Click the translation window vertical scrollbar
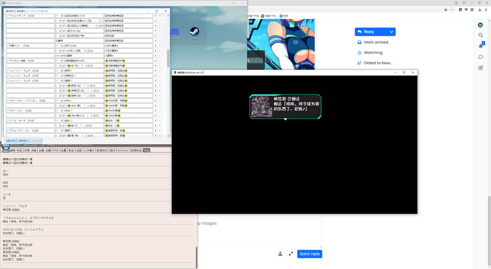The height and width of the screenshot is (269, 491). [x=168, y=58]
